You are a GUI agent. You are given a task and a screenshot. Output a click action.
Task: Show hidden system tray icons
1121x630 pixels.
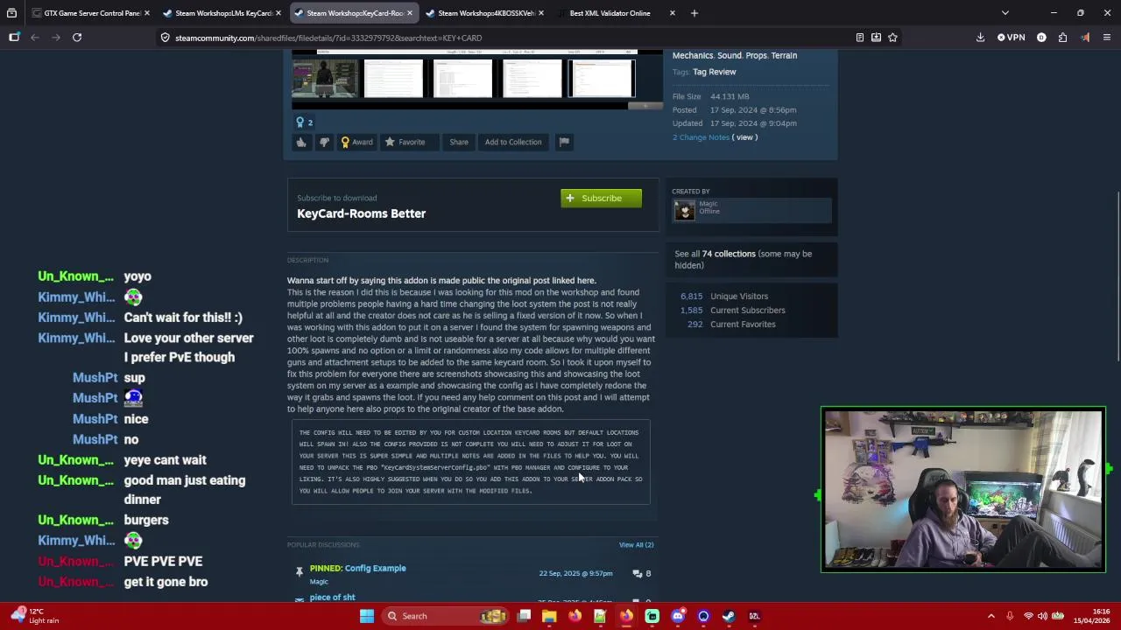pos(991,616)
